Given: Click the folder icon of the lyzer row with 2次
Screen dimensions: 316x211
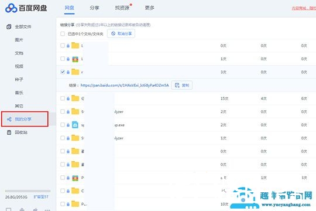Looking at the screenshot, I should click(75, 111).
